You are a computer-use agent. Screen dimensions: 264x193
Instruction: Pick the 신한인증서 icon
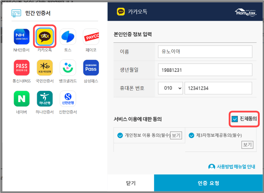68,98
